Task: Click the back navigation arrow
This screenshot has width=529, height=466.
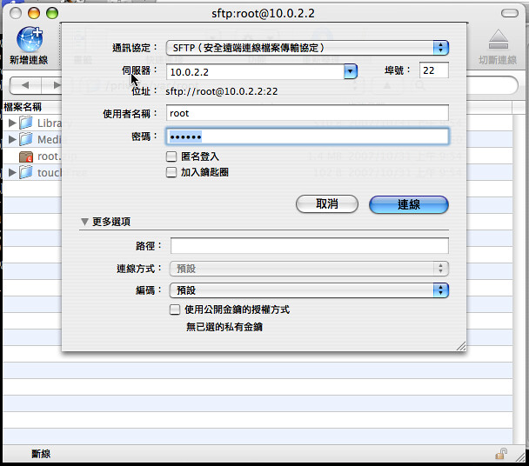Action: click(25, 86)
